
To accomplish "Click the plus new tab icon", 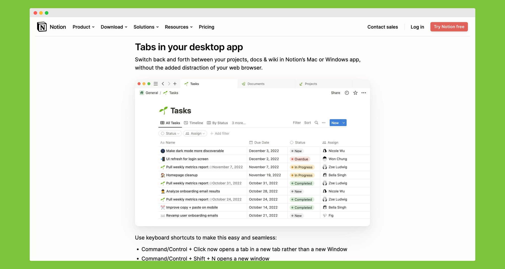I will click(175, 84).
